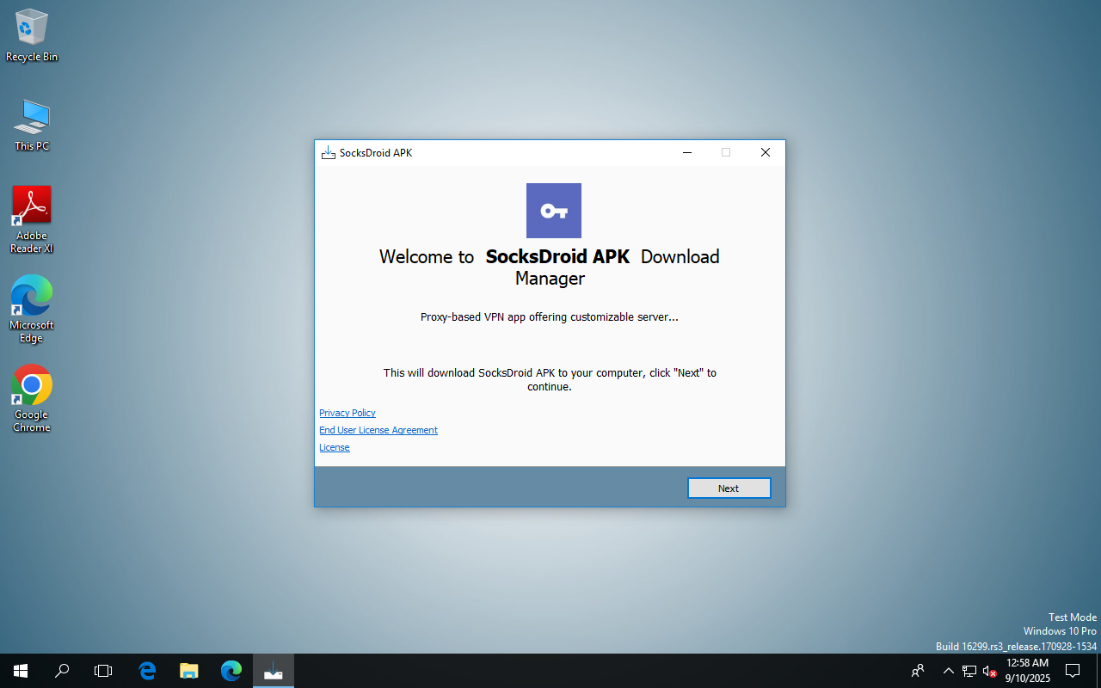1101x688 pixels.
Task: Open taskbar Search
Action: point(62,671)
